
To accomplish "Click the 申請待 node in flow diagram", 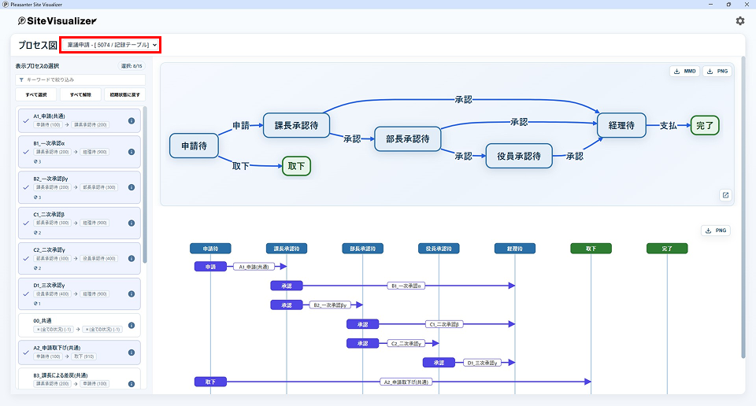I will 194,146.
